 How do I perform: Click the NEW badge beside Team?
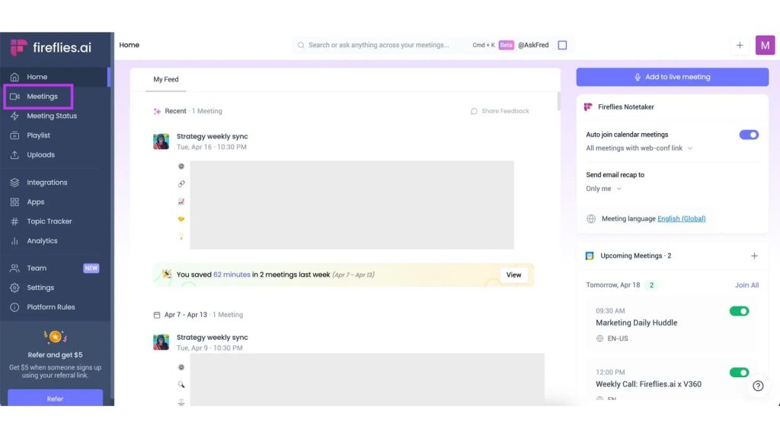(91, 268)
